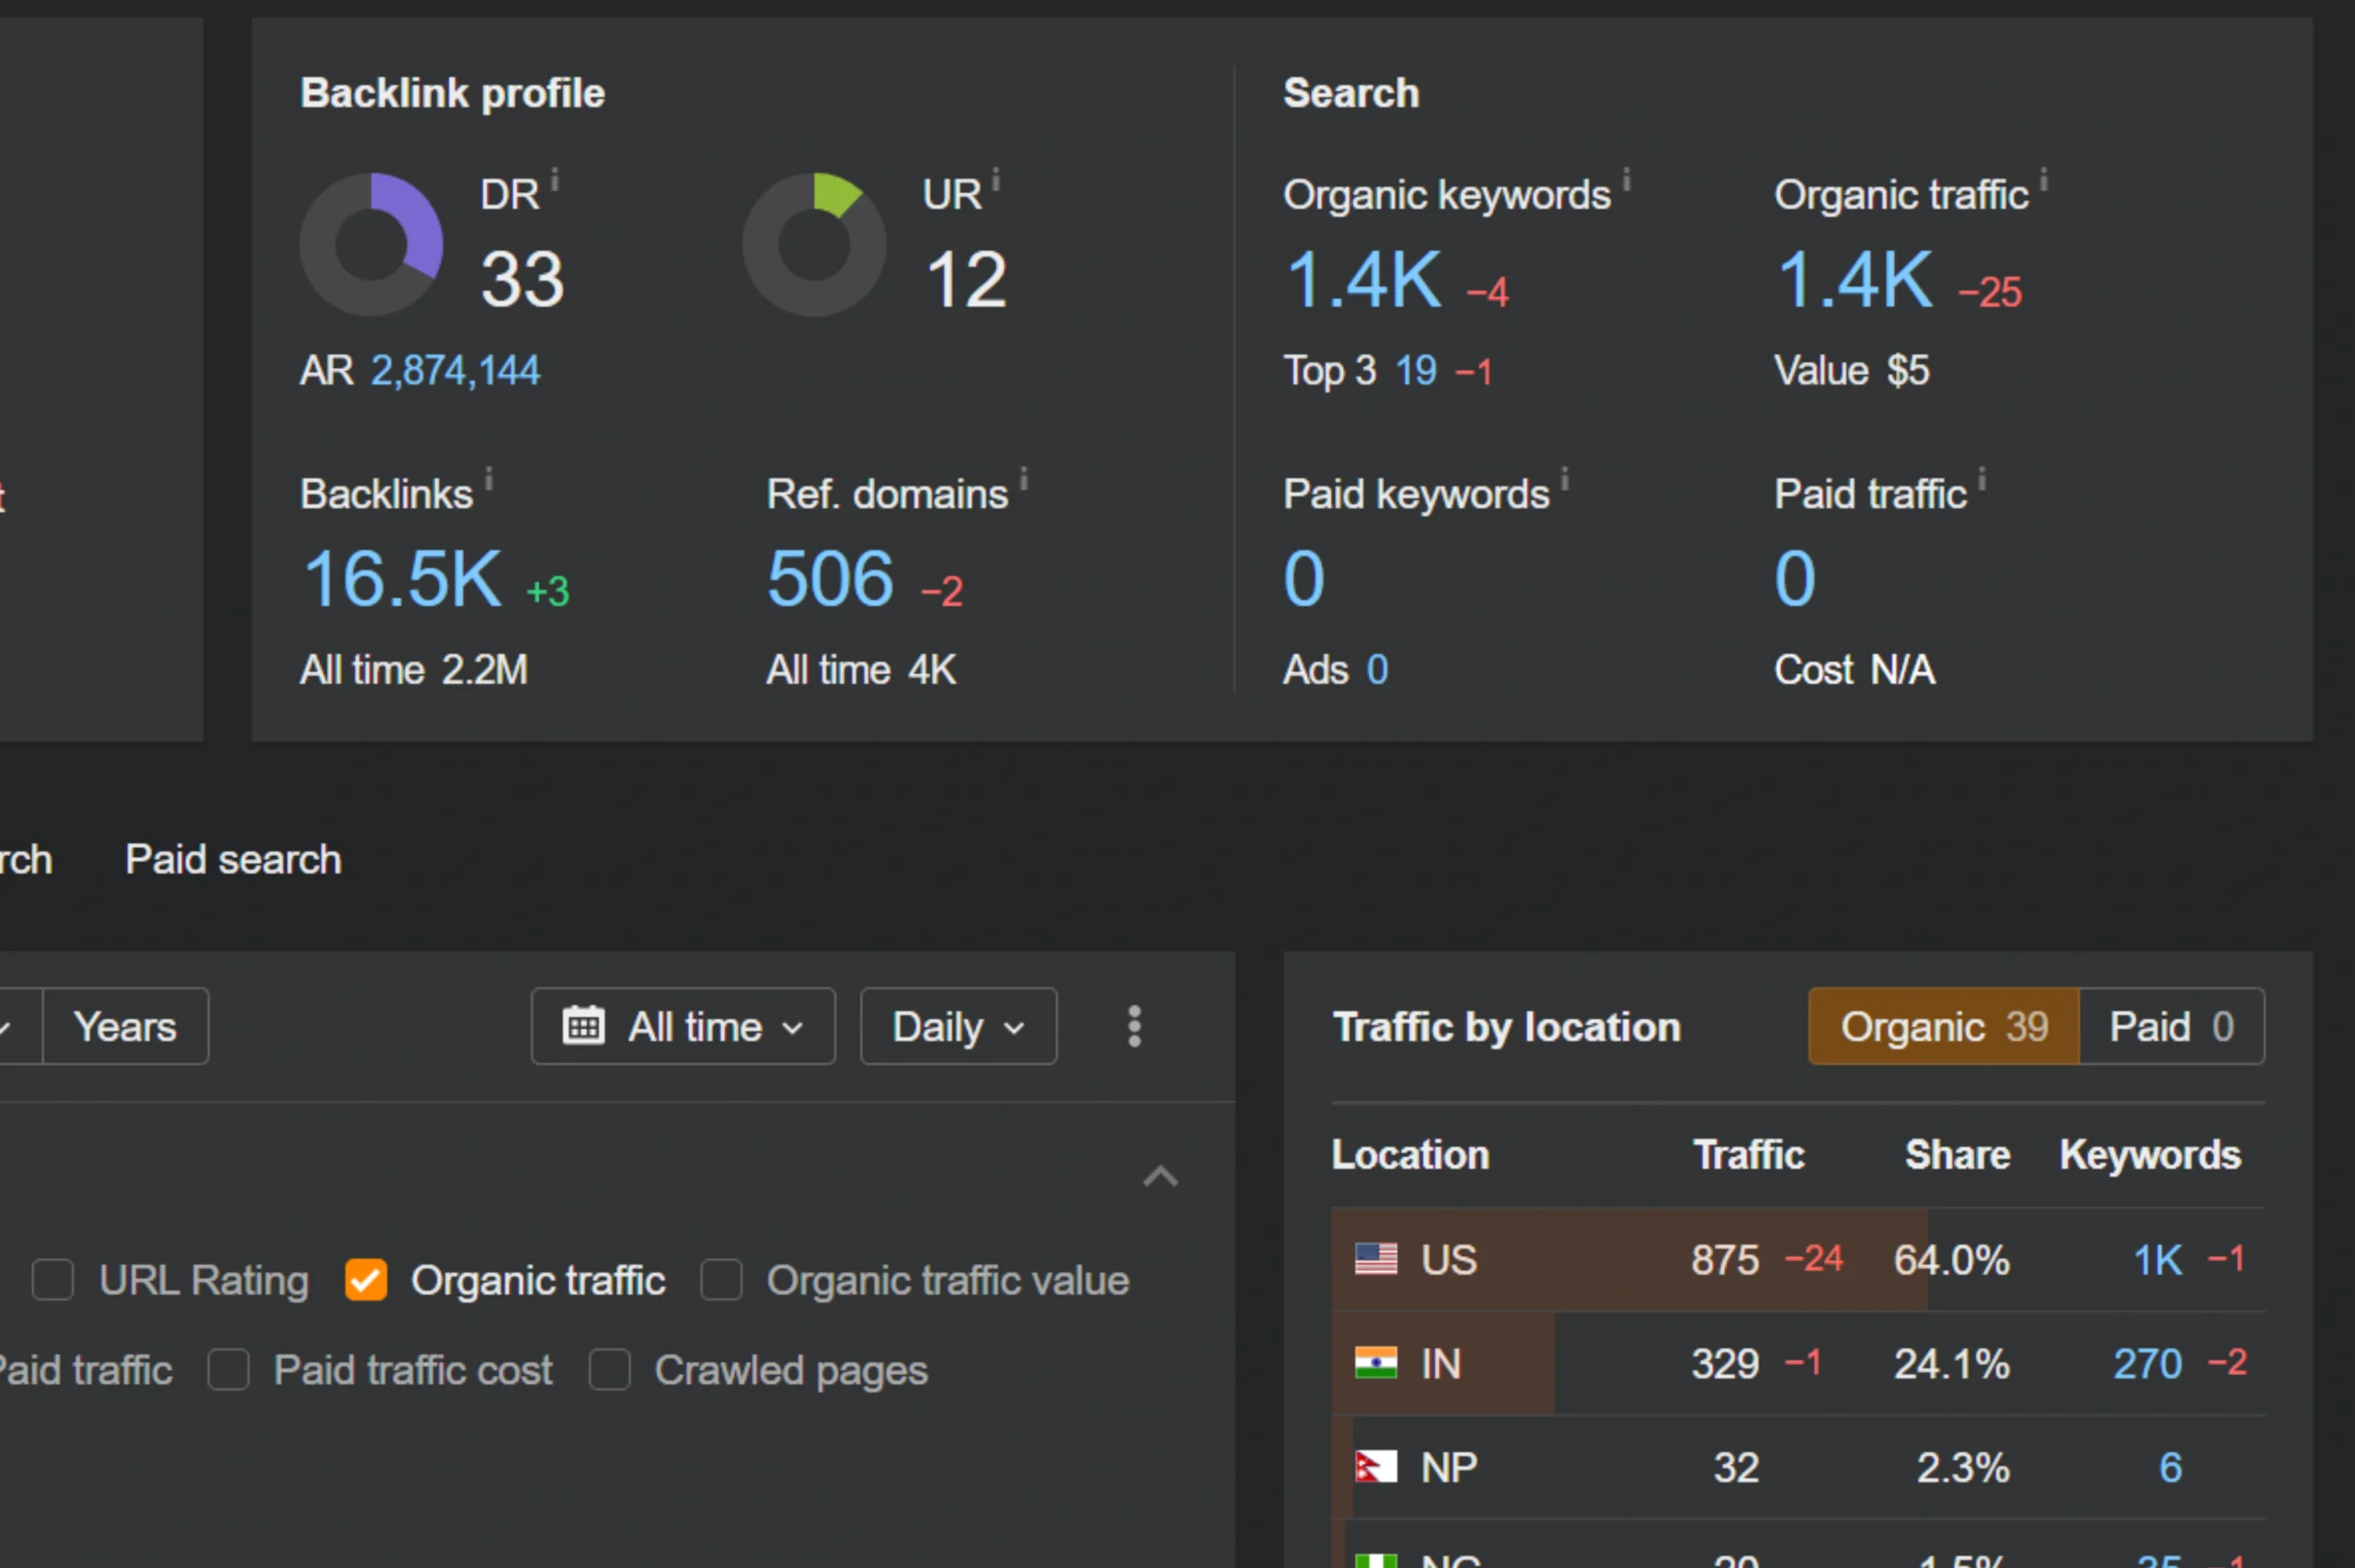
Task: Uncheck the Organic traffic checkbox
Action: click(x=366, y=1279)
